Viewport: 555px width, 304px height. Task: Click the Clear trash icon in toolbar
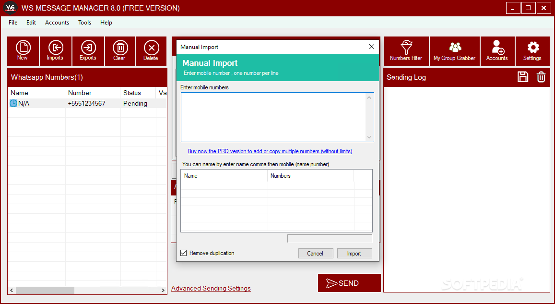[x=119, y=51]
